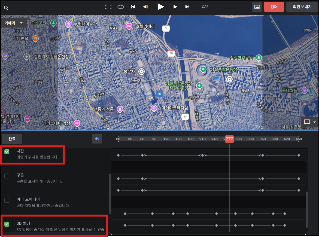Screen dimensions: 319x237
Task: Click the 277 playhead marker
Action: tap(229, 139)
